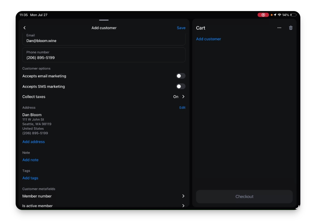The height and width of the screenshot is (221, 316).
Task: Click '111 W John St' address line
Action: pyautogui.click(x=33, y=120)
